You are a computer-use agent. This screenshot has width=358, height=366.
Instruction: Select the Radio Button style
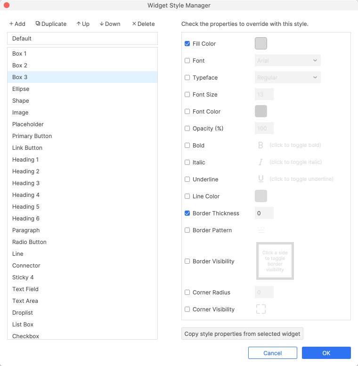[x=82, y=242]
